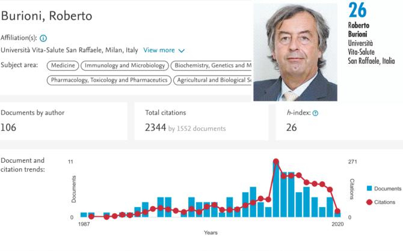Open the 1552 citing documents link
The image size is (403, 251).
click(197, 129)
